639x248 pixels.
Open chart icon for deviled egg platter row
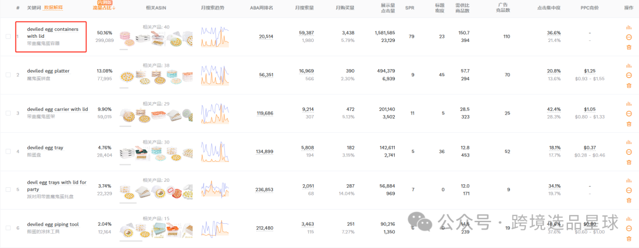click(x=628, y=66)
